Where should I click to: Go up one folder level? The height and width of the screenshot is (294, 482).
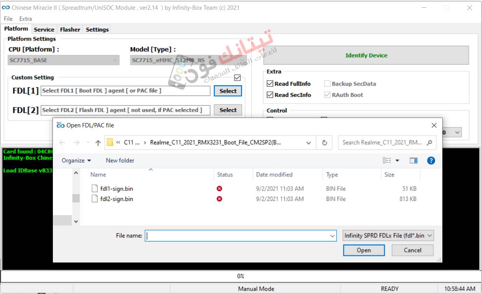click(x=98, y=143)
